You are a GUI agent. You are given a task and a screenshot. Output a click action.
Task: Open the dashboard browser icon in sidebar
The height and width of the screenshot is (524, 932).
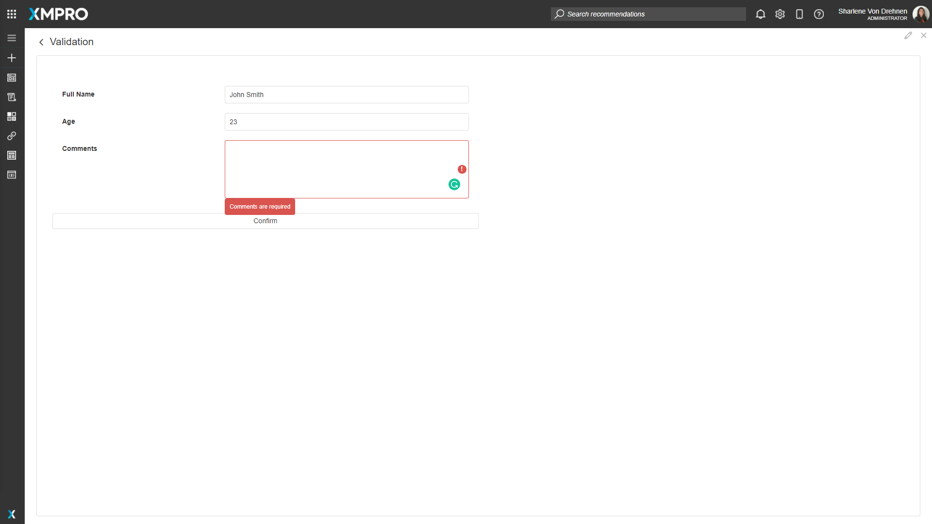pyautogui.click(x=12, y=78)
